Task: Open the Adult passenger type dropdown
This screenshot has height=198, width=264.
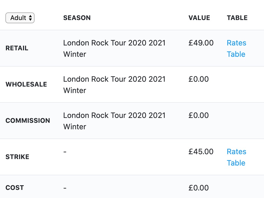Action: tap(20, 18)
